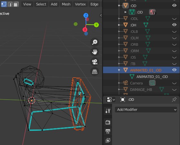Click the pan view hand button
The height and width of the screenshot is (145, 180).
pyautogui.click(x=95, y=52)
